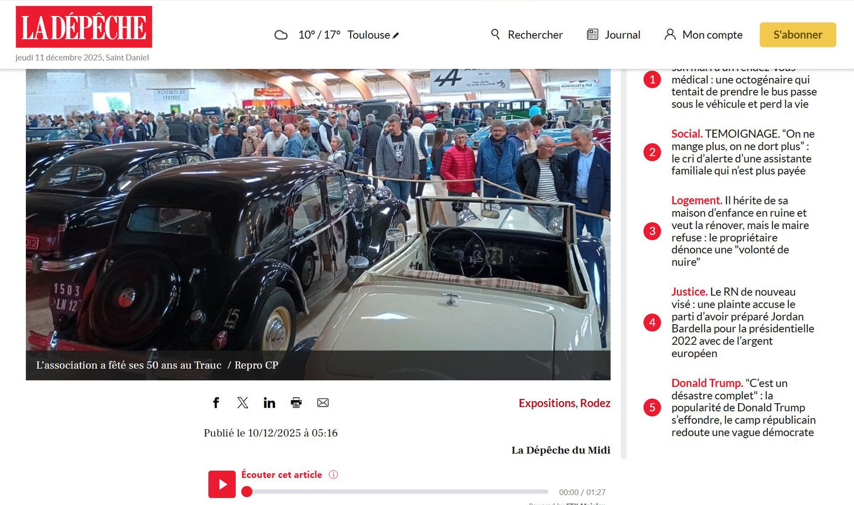
Task: Print the article with printer icon
Action: 296,403
